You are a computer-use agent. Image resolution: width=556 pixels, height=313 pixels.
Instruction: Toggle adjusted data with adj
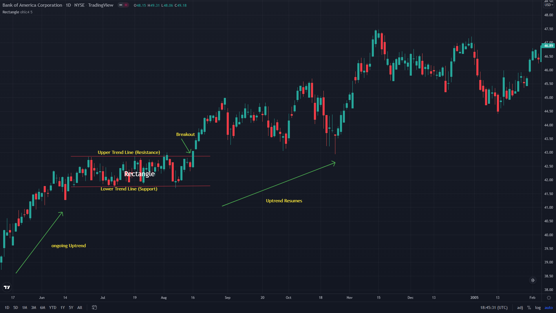coord(520,307)
